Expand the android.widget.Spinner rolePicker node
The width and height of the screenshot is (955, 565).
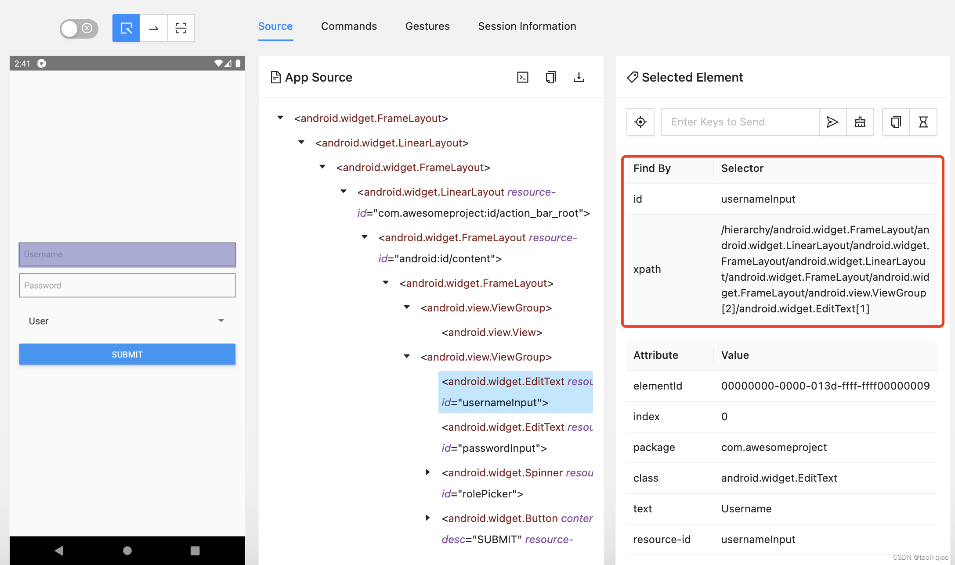coord(427,472)
